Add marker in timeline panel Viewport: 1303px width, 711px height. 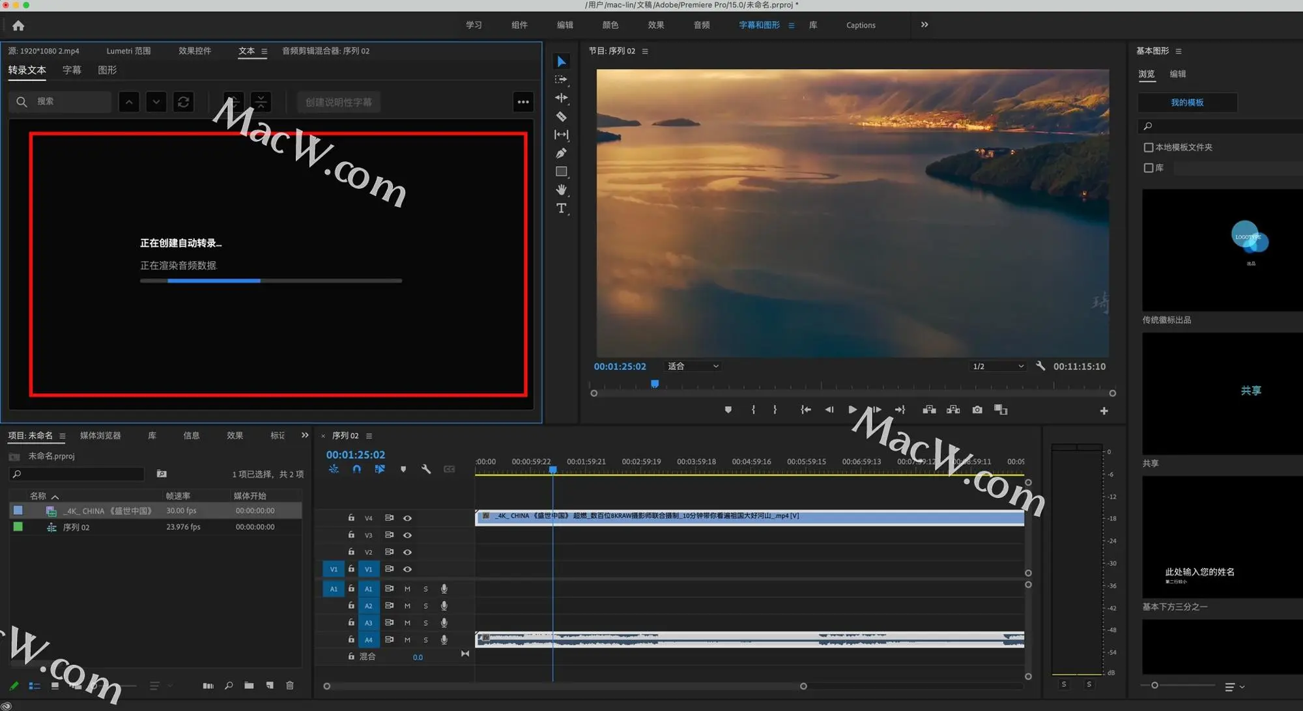[403, 469]
